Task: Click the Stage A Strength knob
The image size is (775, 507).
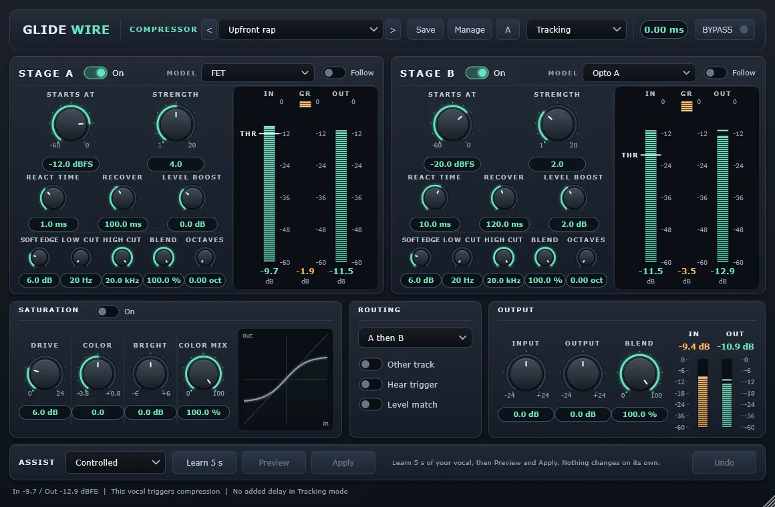Action: 176,123
